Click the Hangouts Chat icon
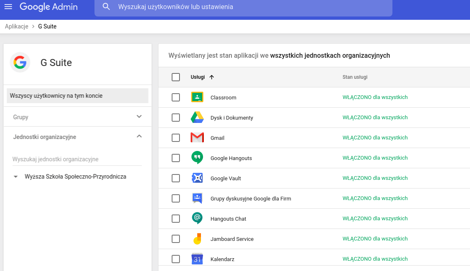The width and height of the screenshot is (470, 271). [197, 219]
